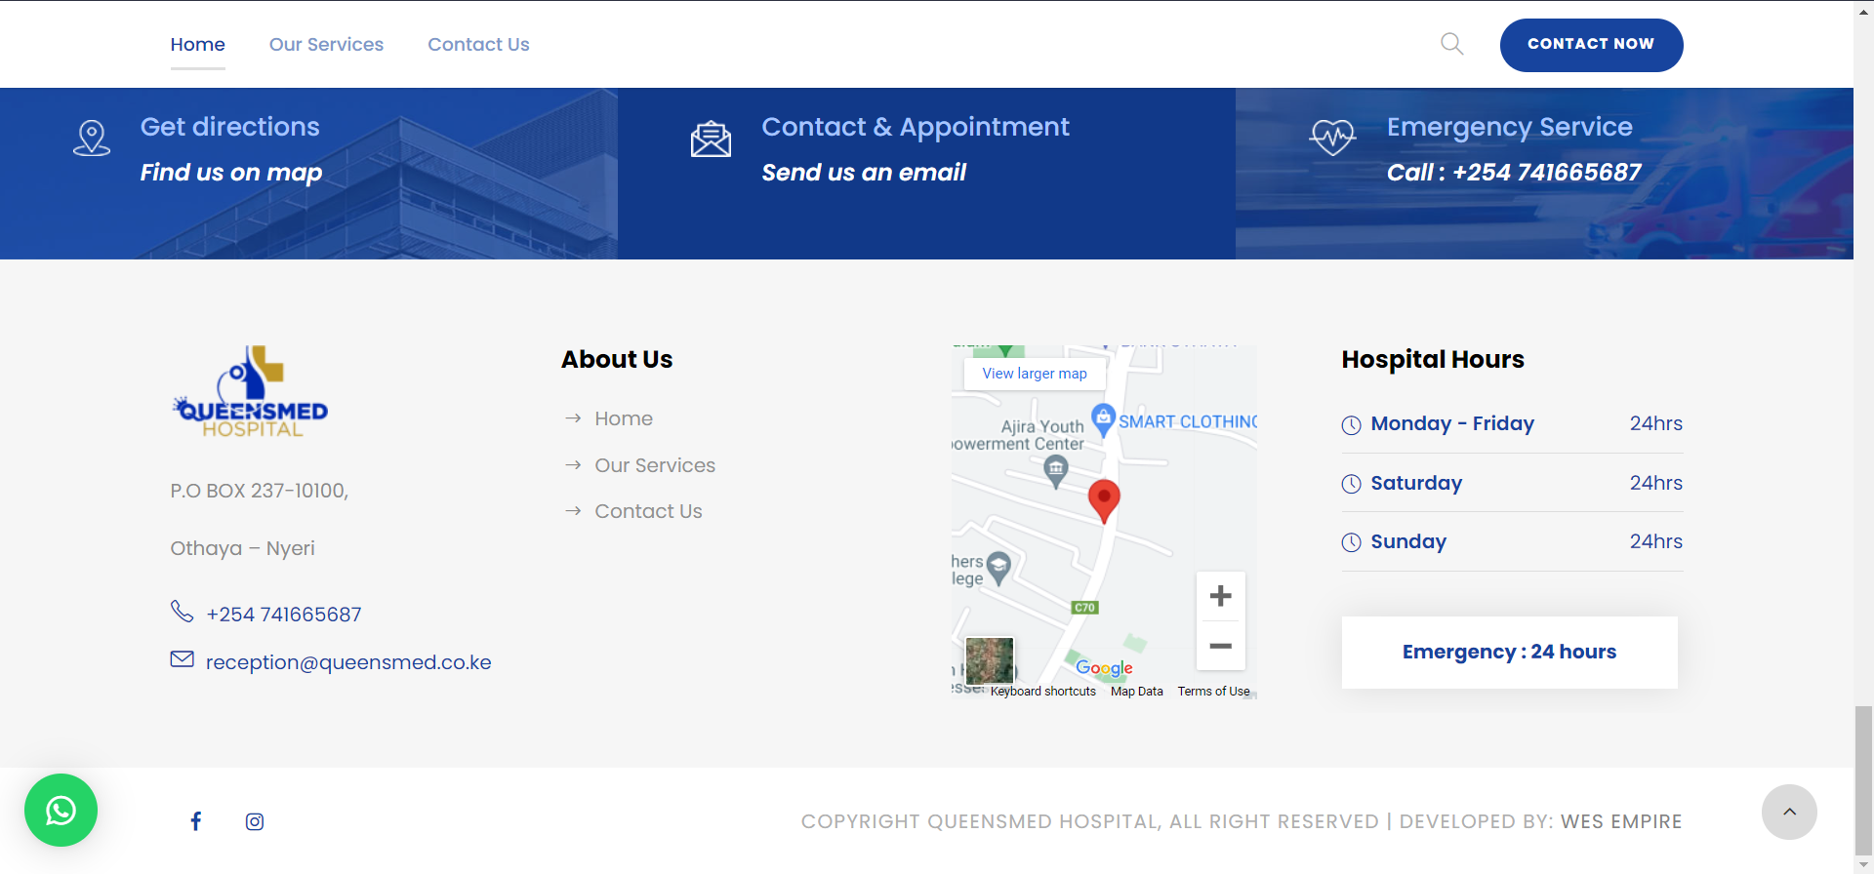Open Our Services link under About Us
1874x874 pixels.
(655, 465)
